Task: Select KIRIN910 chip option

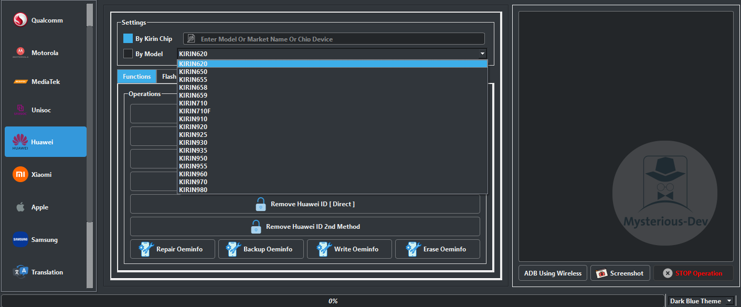Action: 332,119
